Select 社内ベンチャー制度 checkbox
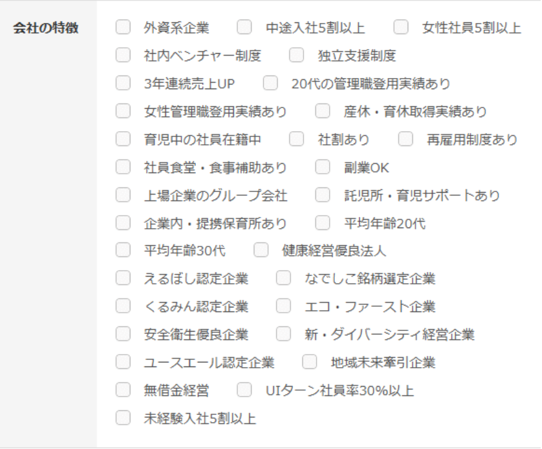The image size is (542, 449). click(122, 56)
